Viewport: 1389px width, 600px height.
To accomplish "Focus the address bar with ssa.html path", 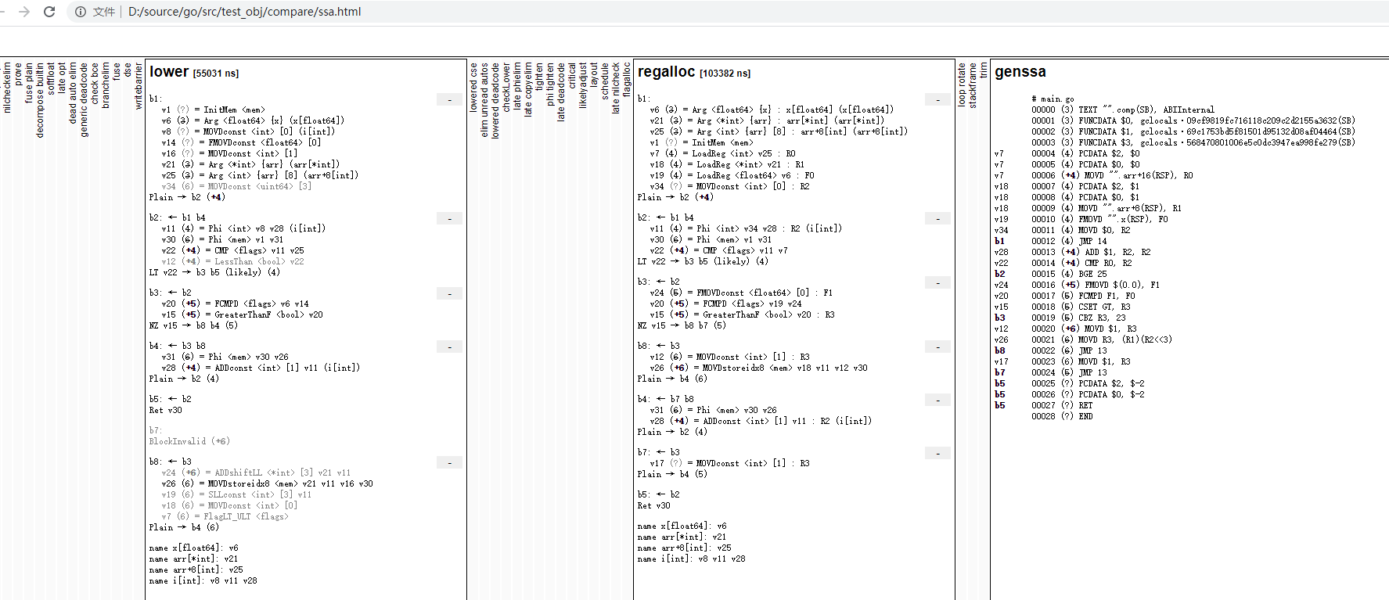I will coord(245,12).
